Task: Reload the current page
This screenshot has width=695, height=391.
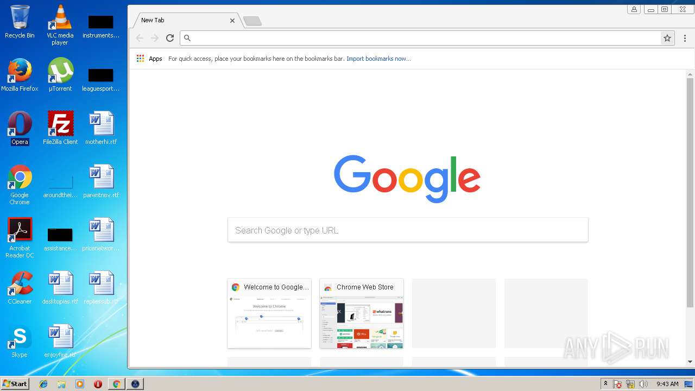Action: [170, 38]
